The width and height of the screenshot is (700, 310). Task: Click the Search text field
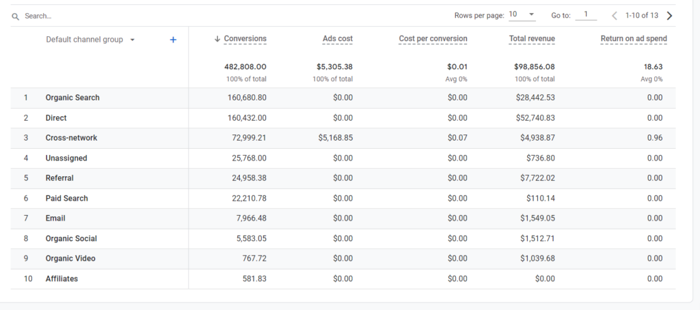tap(134, 16)
